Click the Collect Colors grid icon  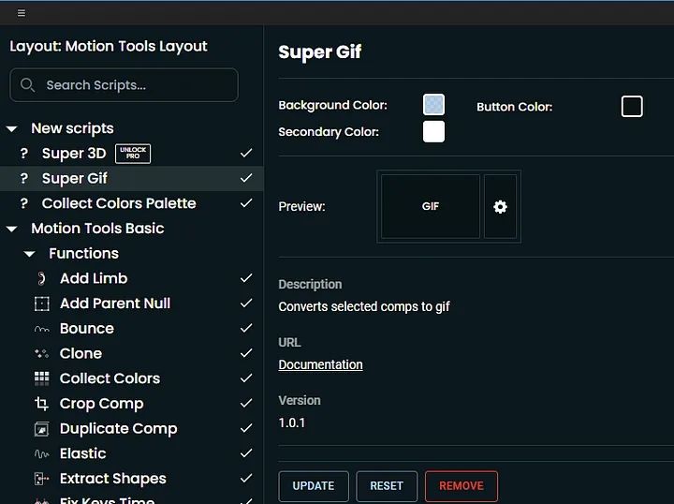[x=41, y=378]
